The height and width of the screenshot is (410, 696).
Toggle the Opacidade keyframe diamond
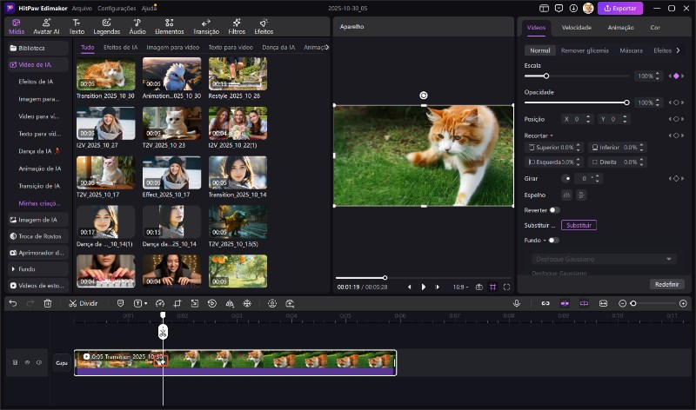click(x=676, y=102)
